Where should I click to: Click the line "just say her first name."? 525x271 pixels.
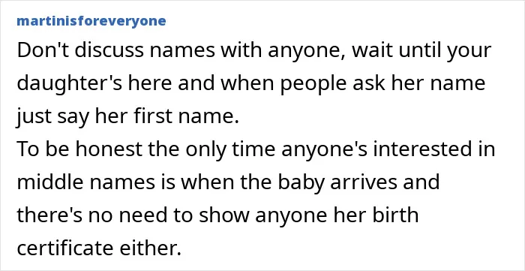[128, 117]
